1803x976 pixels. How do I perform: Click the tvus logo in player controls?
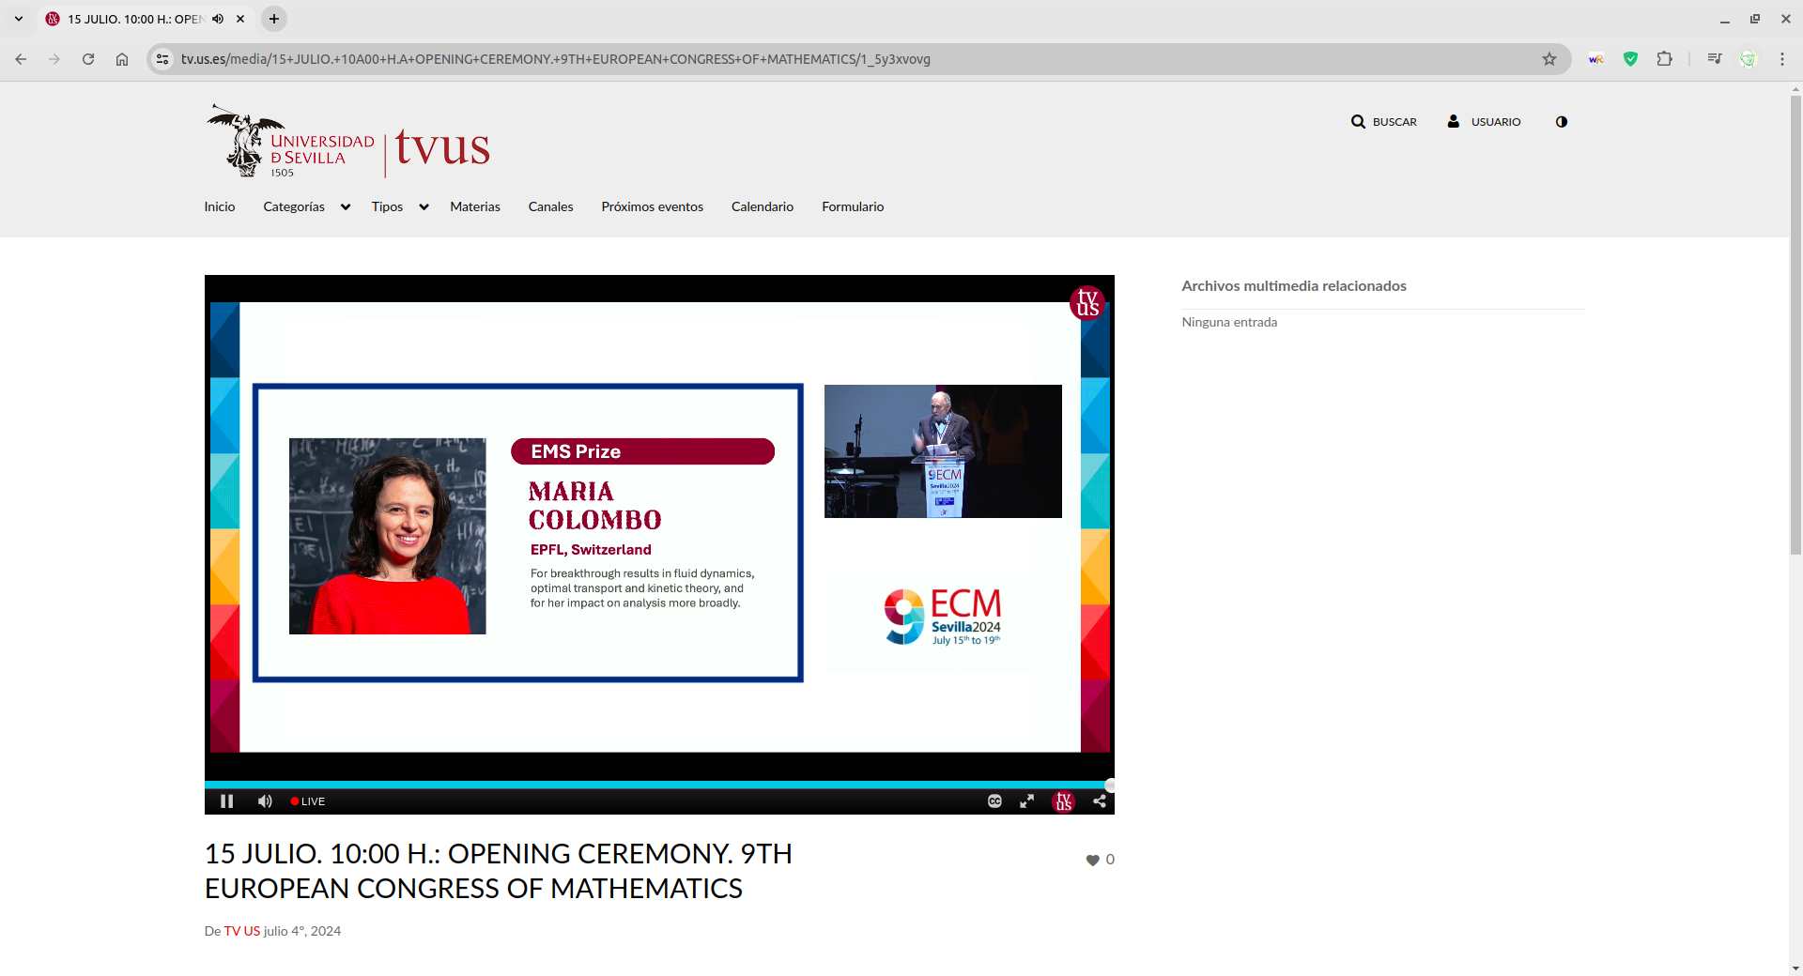coord(1063,801)
